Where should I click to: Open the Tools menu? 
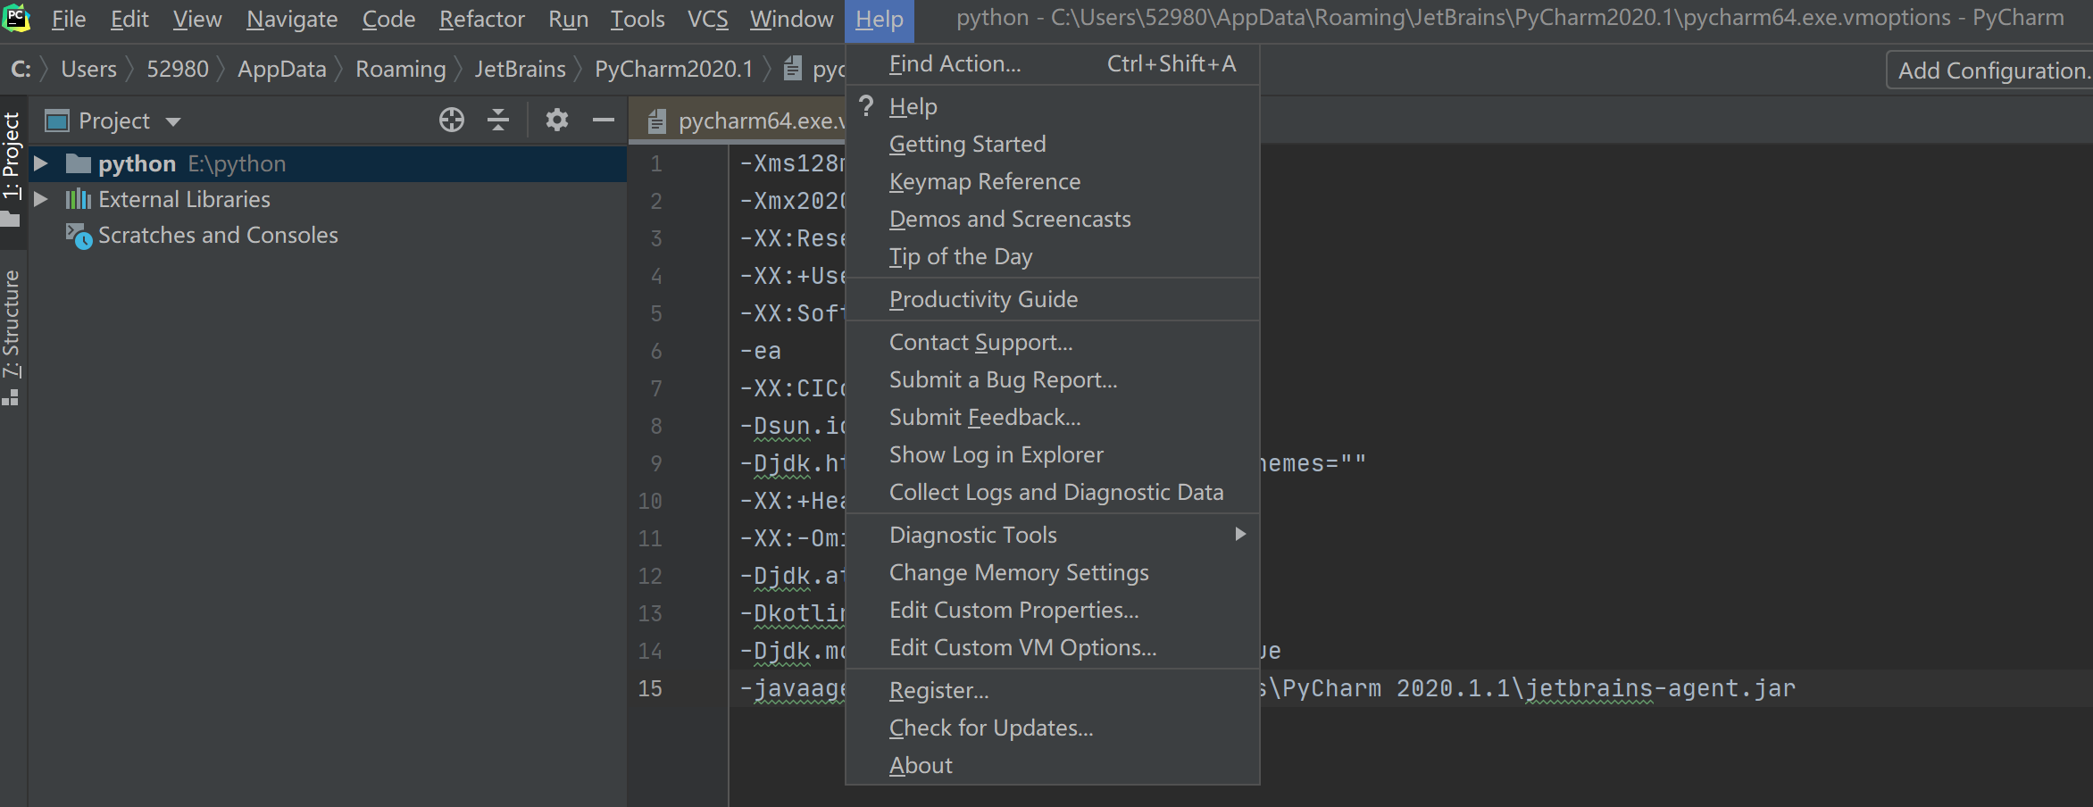click(x=638, y=19)
